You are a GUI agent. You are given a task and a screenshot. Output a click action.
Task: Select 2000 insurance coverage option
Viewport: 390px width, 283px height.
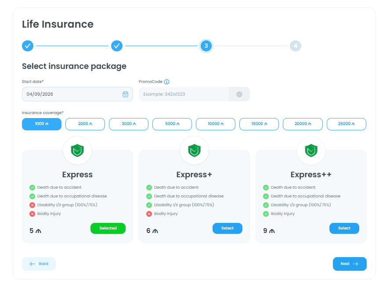click(x=85, y=124)
